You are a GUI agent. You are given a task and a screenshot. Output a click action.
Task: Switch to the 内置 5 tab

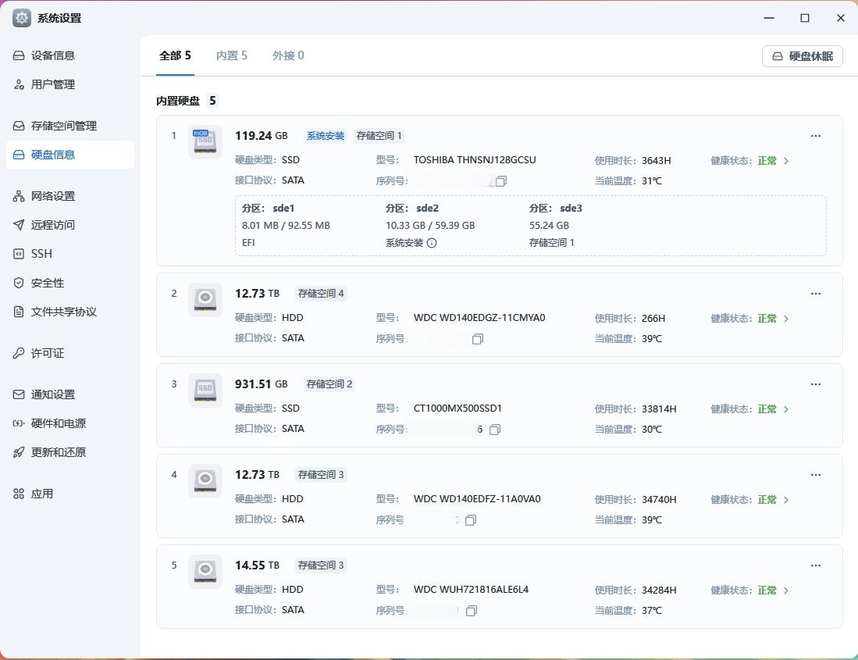(232, 55)
